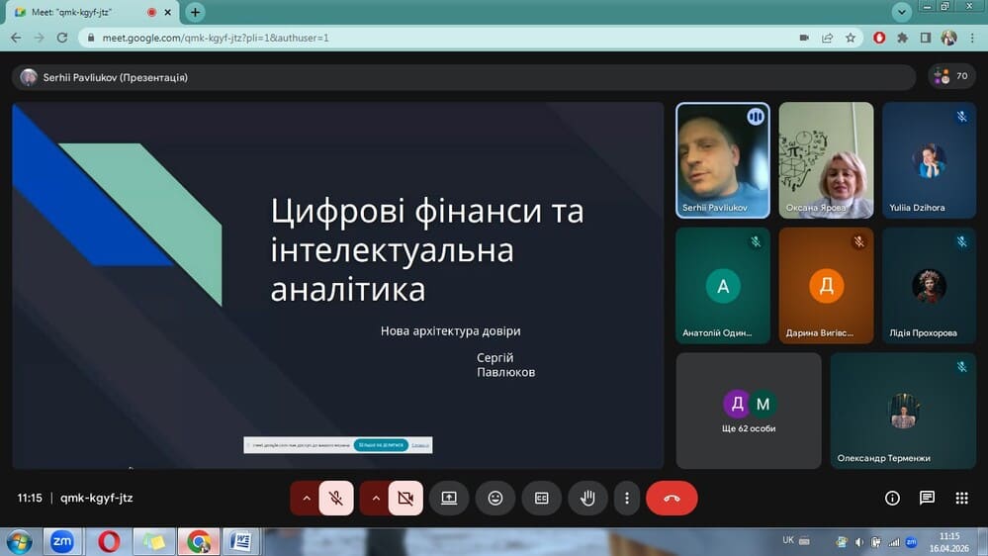Open the emoji reactions icon
The height and width of the screenshot is (556, 988).
pyautogui.click(x=495, y=499)
